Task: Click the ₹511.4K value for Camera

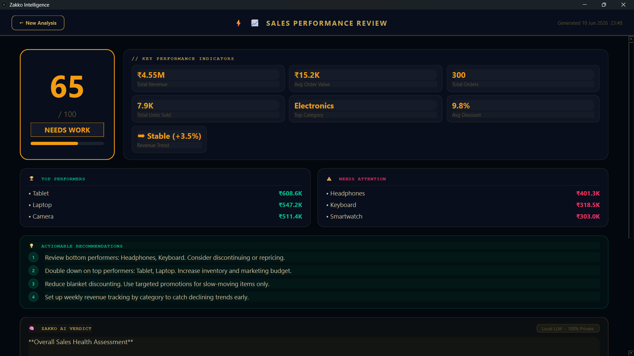Action: (290, 217)
